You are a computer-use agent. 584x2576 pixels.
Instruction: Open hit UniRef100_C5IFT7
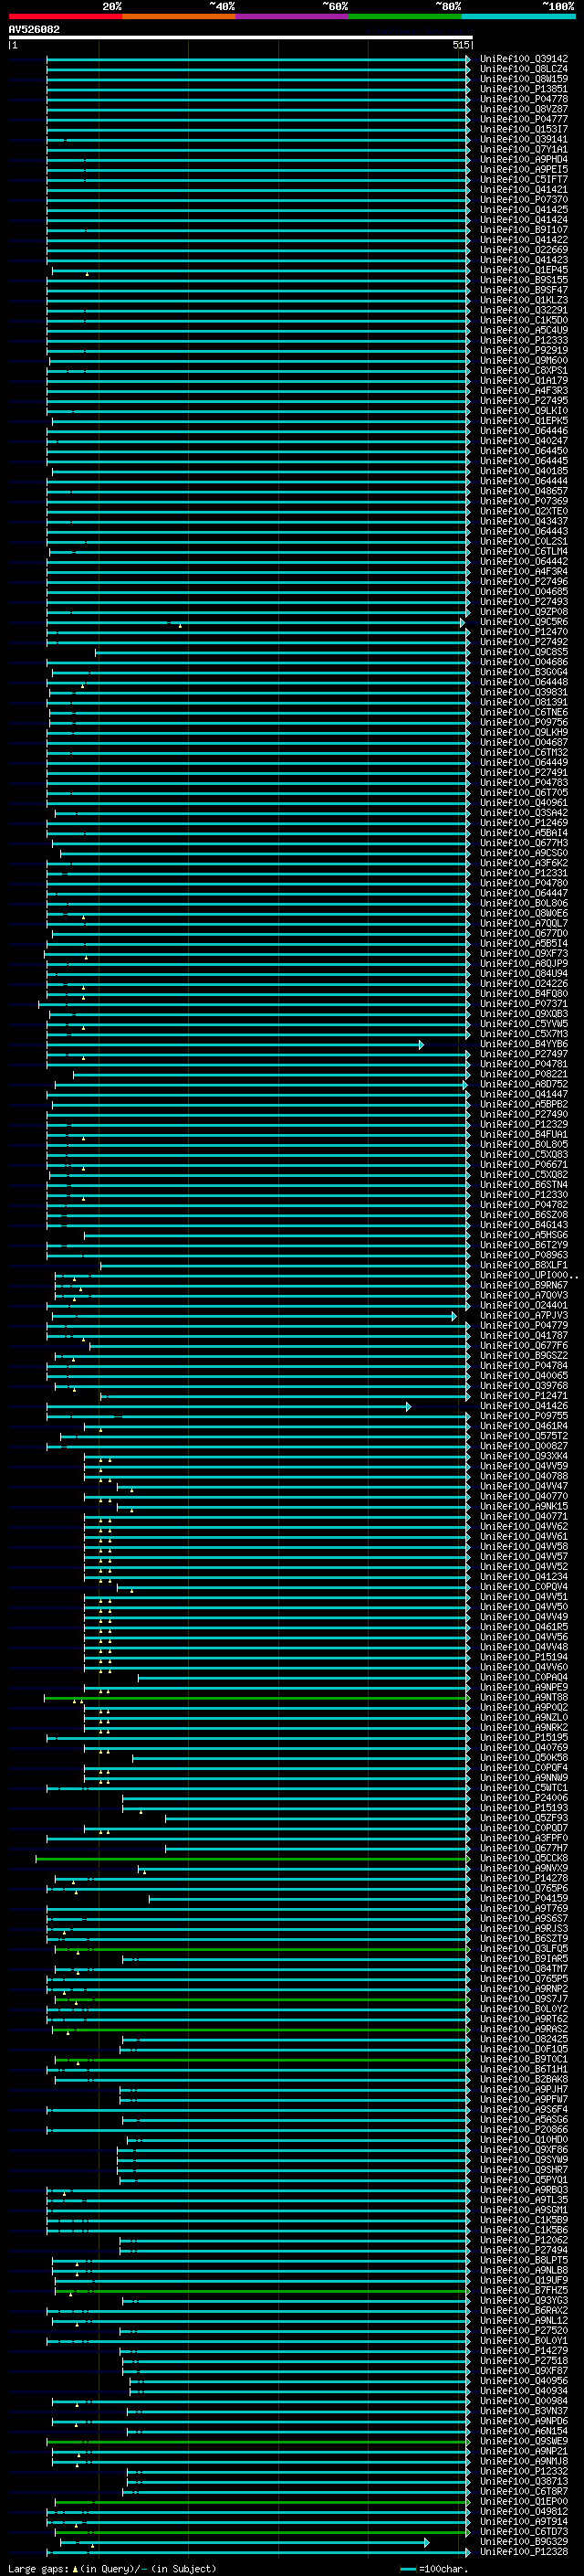click(x=523, y=180)
